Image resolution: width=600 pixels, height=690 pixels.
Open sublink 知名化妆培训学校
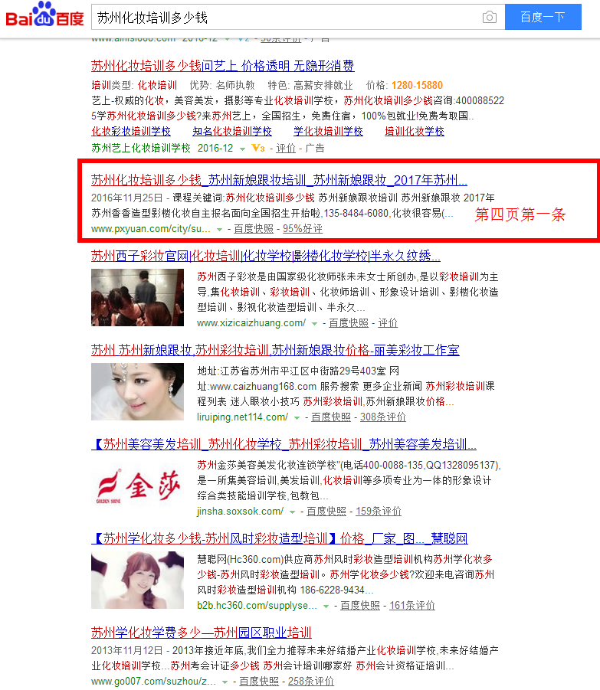tap(232, 131)
